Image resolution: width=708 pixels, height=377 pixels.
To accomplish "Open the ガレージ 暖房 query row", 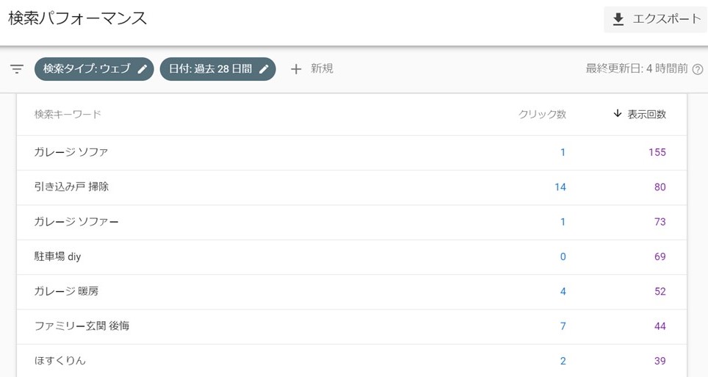I will [x=352, y=292].
